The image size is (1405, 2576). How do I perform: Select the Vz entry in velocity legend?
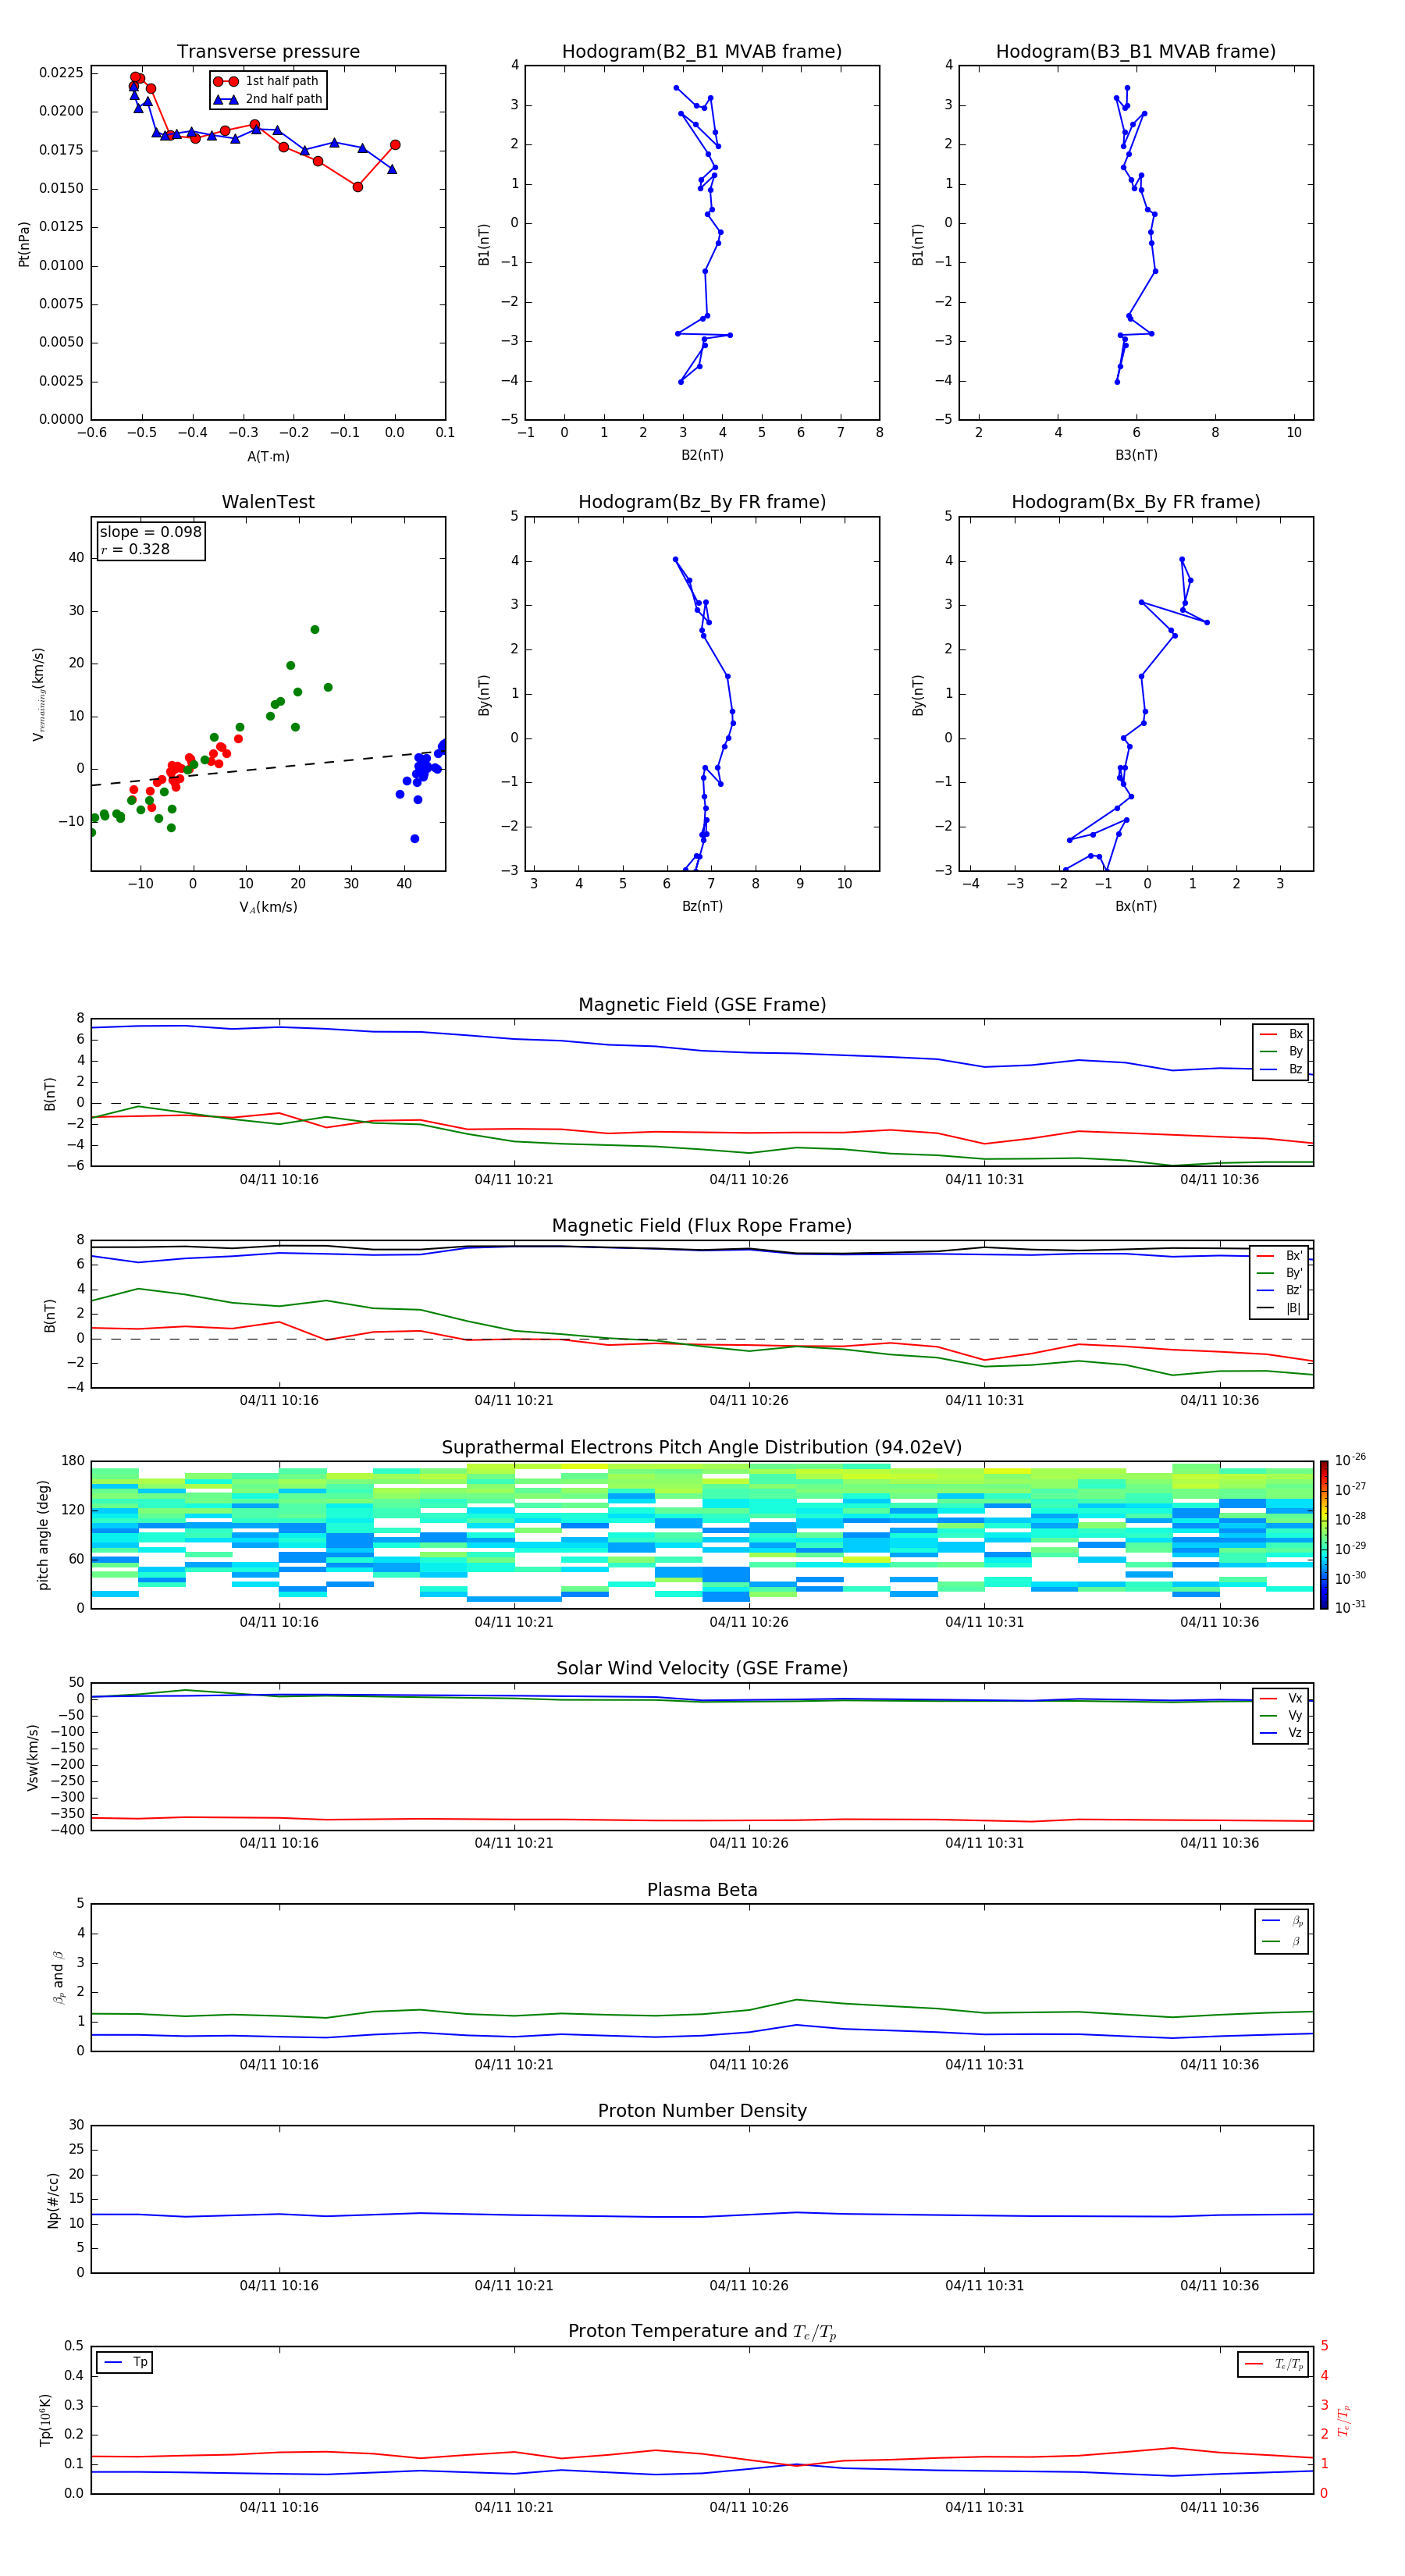tap(1282, 1733)
